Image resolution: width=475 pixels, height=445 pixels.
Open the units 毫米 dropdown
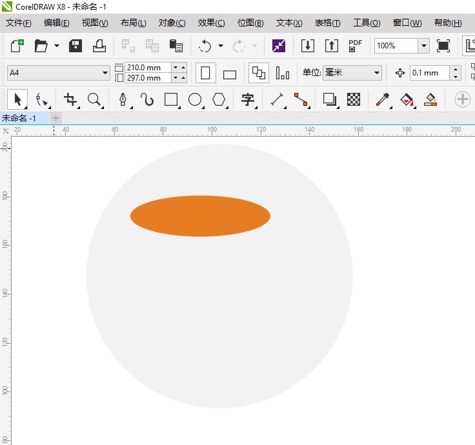click(377, 73)
